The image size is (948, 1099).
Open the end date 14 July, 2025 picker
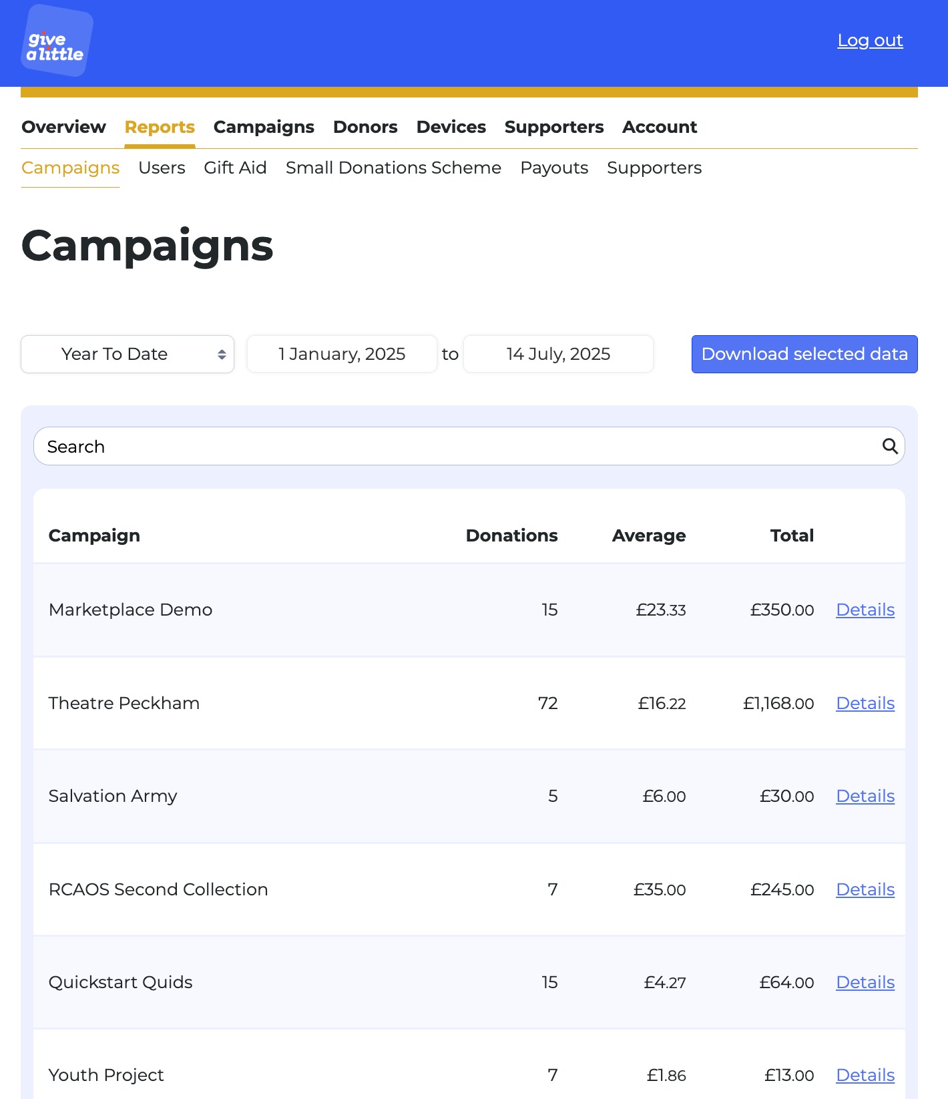click(x=558, y=354)
